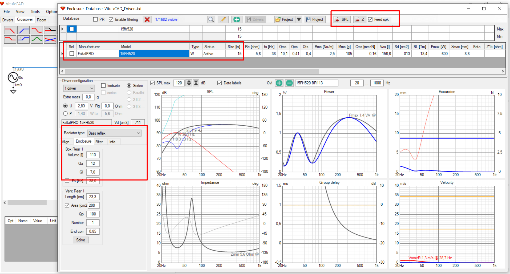Click the green plus add driver icon
This screenshot has height=274, width=510.
(237, 19)
